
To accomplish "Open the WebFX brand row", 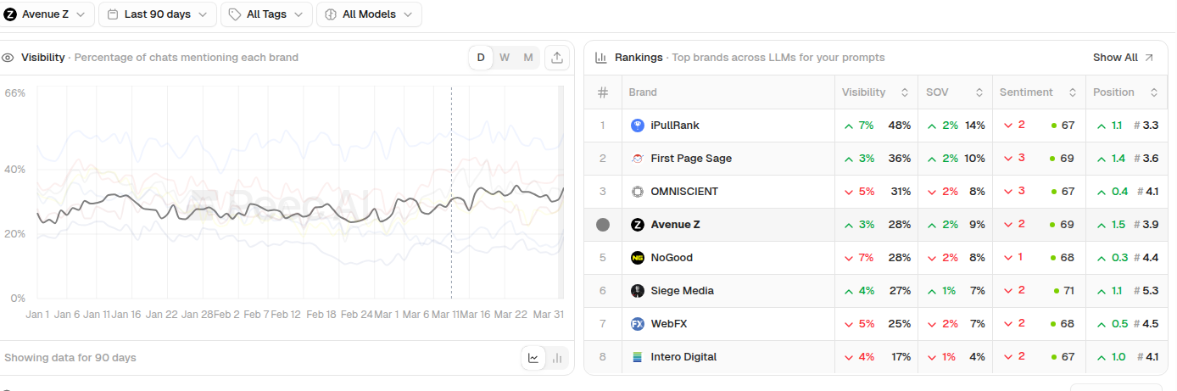I will pos(875,324).
